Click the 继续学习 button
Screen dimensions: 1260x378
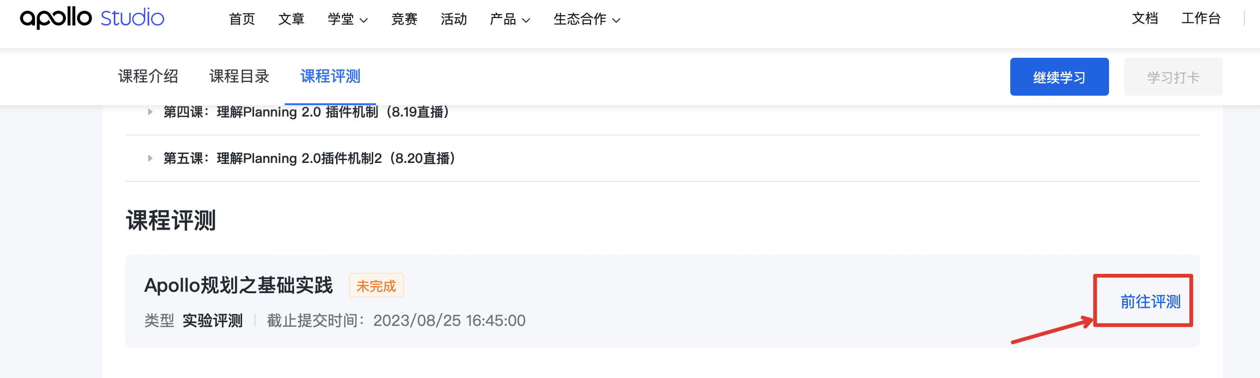tap(1060, 77)
